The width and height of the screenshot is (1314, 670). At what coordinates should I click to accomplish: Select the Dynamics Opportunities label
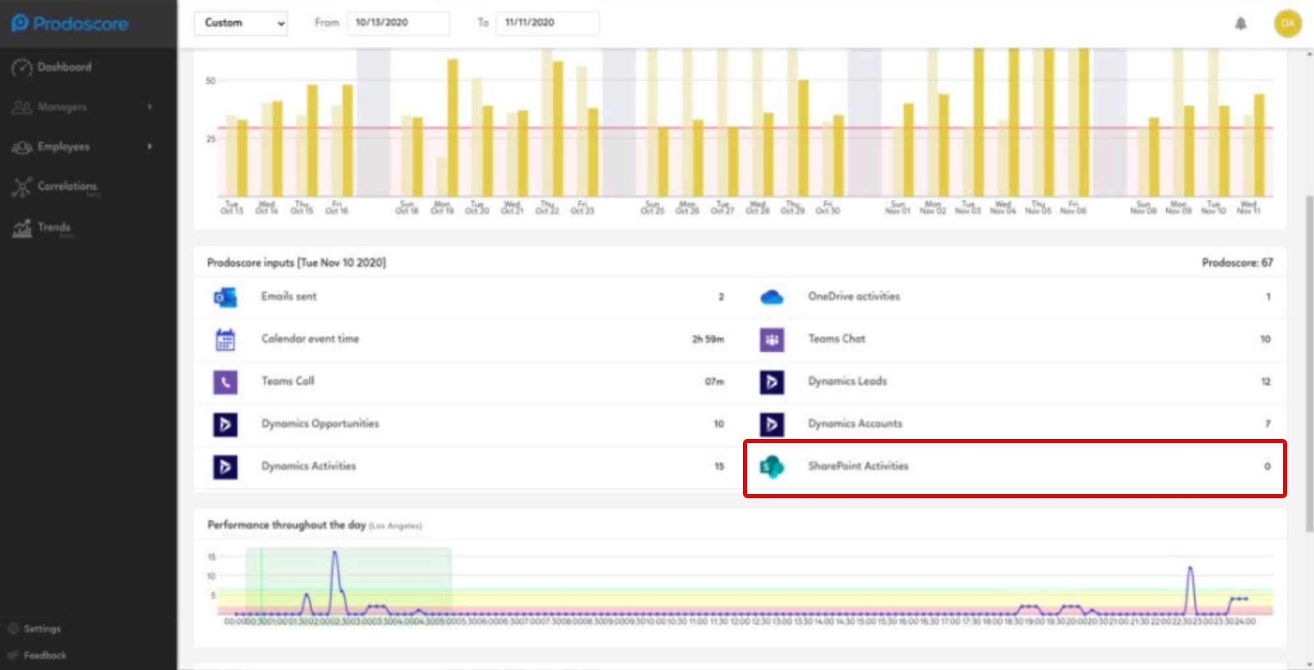320,423
